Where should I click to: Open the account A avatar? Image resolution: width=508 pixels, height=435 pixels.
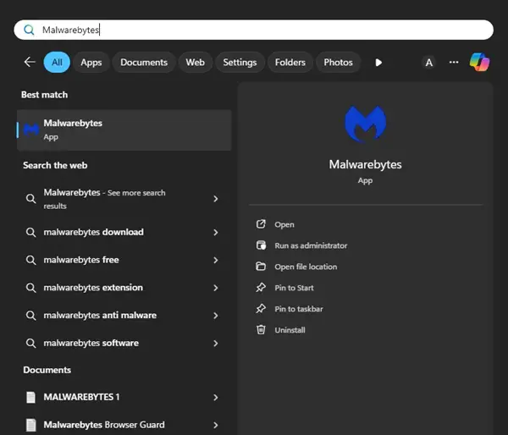(x=429, y=62)
